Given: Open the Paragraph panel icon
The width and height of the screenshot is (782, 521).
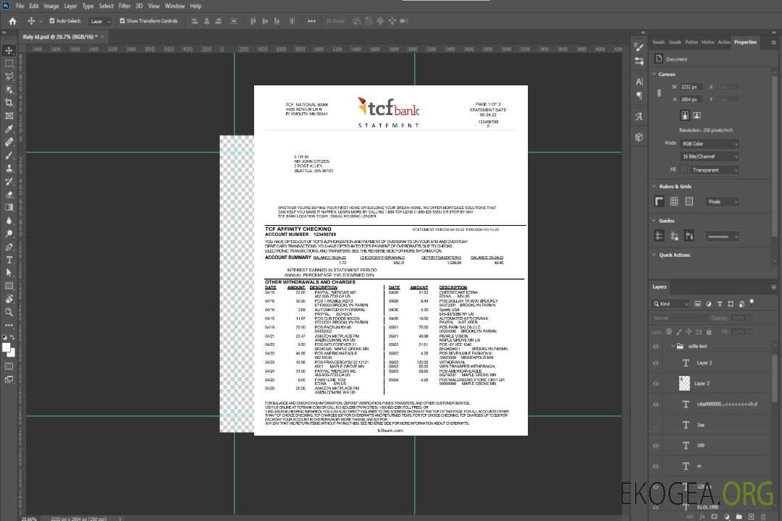Looking at the screenshot, I should tap(639, 96).
